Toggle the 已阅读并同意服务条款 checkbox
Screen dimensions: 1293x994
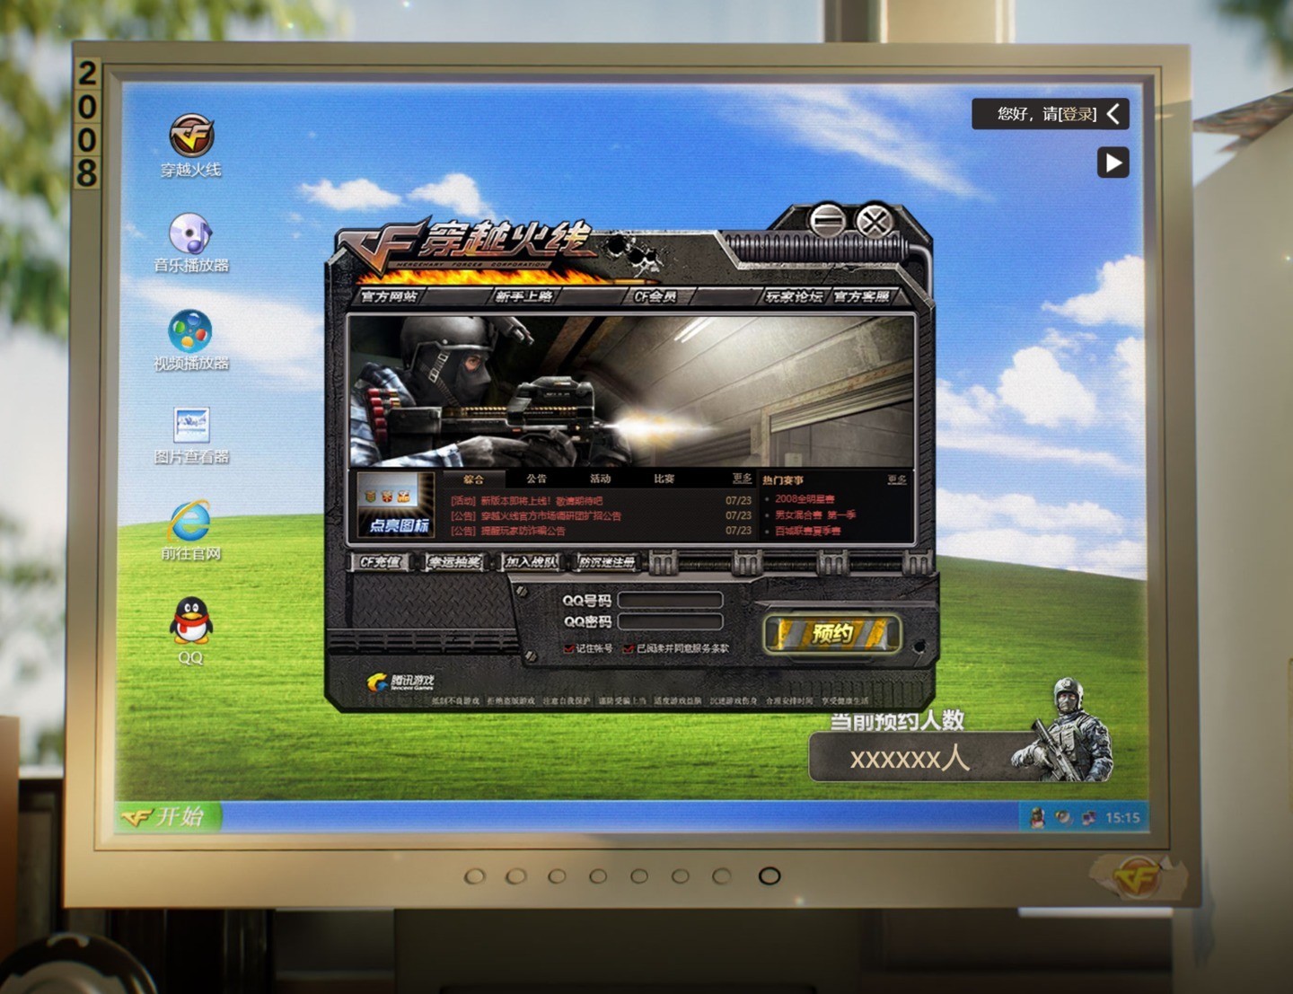point(629,648)
